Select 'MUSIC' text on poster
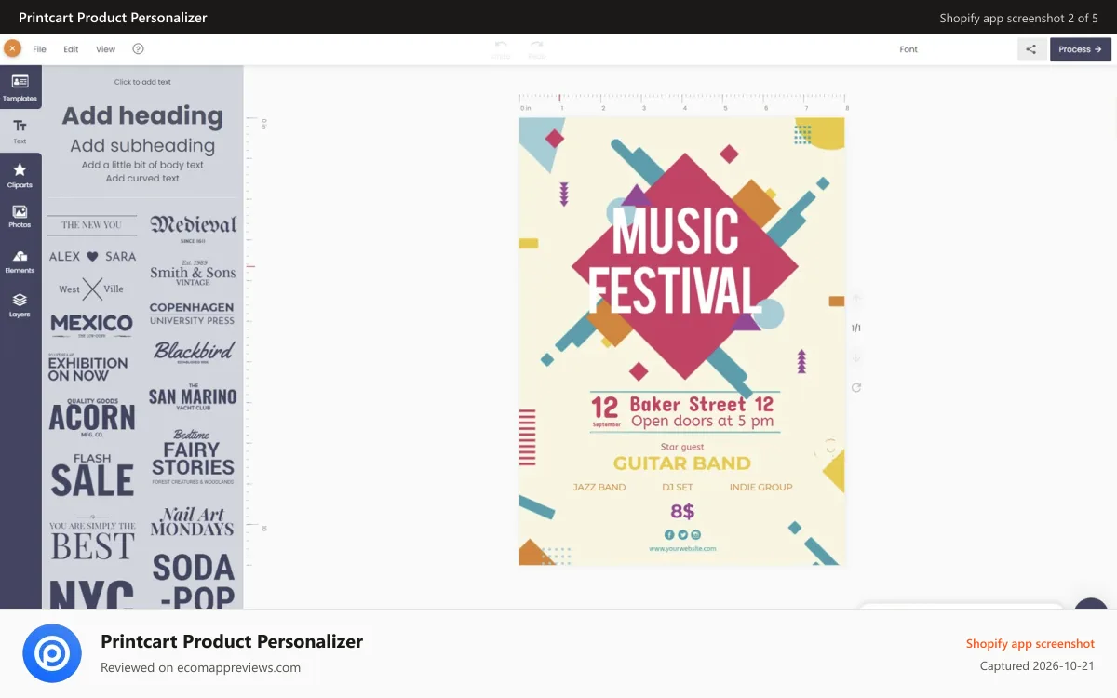The height and width of the screenshot is (698, 1117). click(675, 232)
